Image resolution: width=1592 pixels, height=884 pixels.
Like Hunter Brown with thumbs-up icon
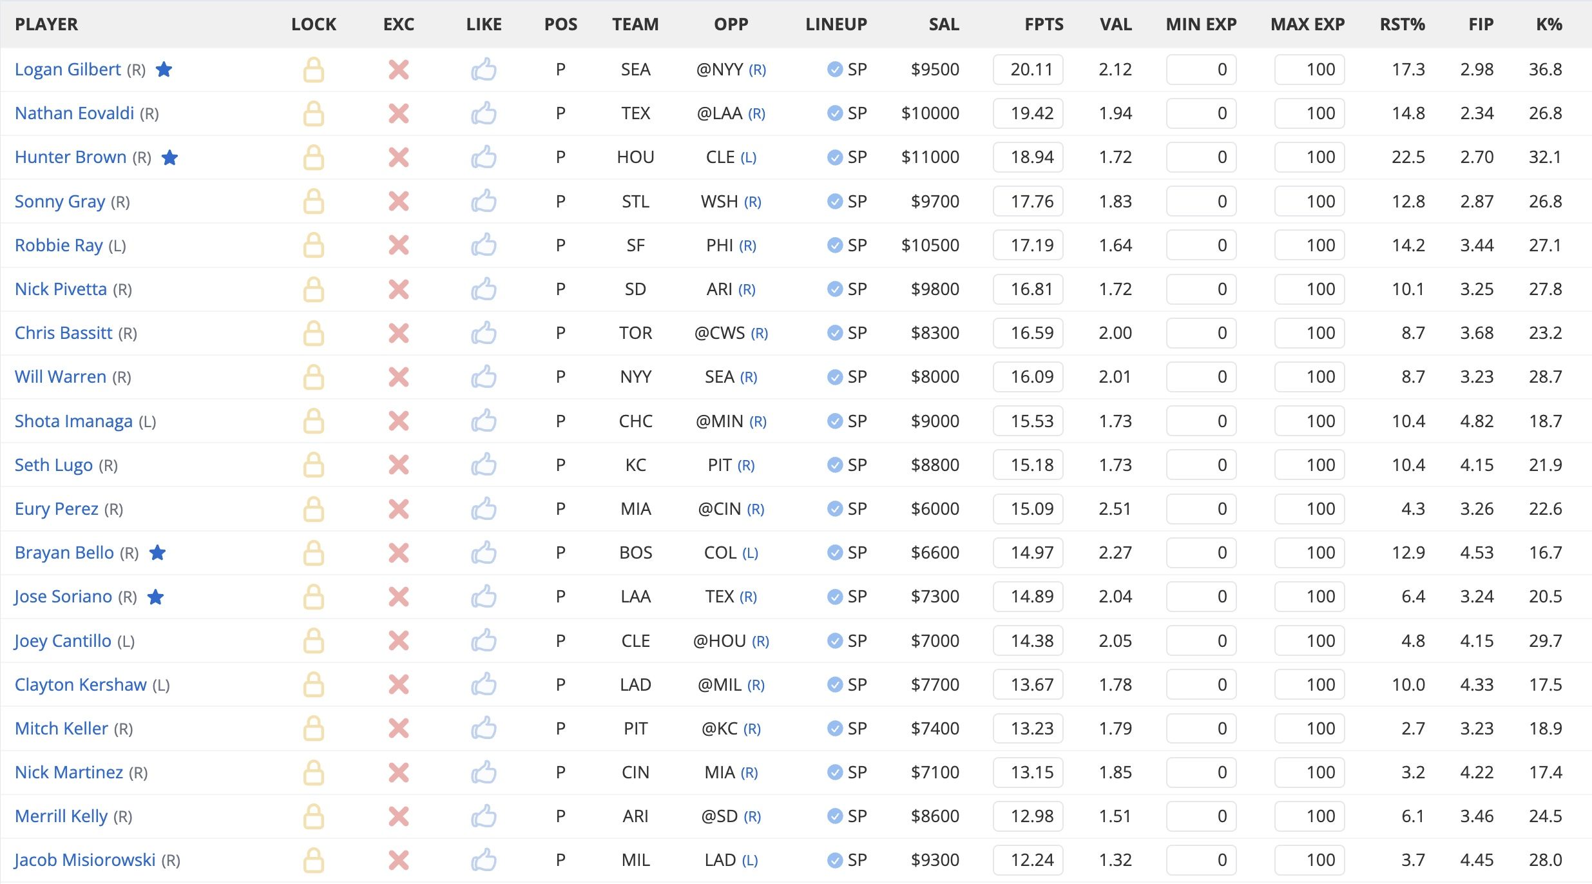(484, 157)
